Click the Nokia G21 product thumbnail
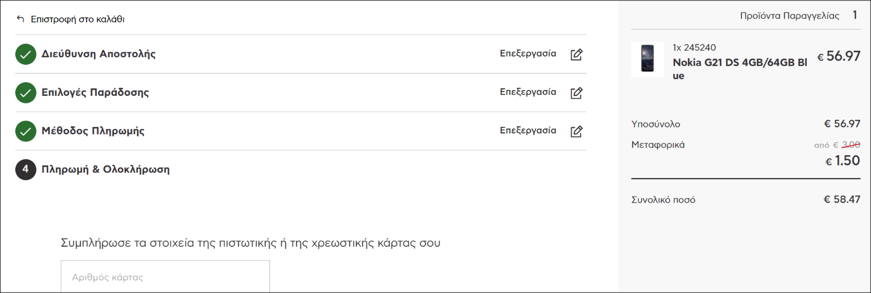 pos(647,59)
